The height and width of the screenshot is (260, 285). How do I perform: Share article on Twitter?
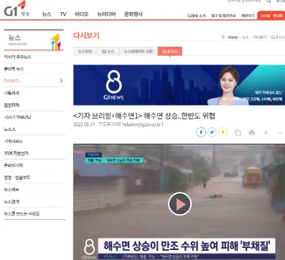point(212,132)
